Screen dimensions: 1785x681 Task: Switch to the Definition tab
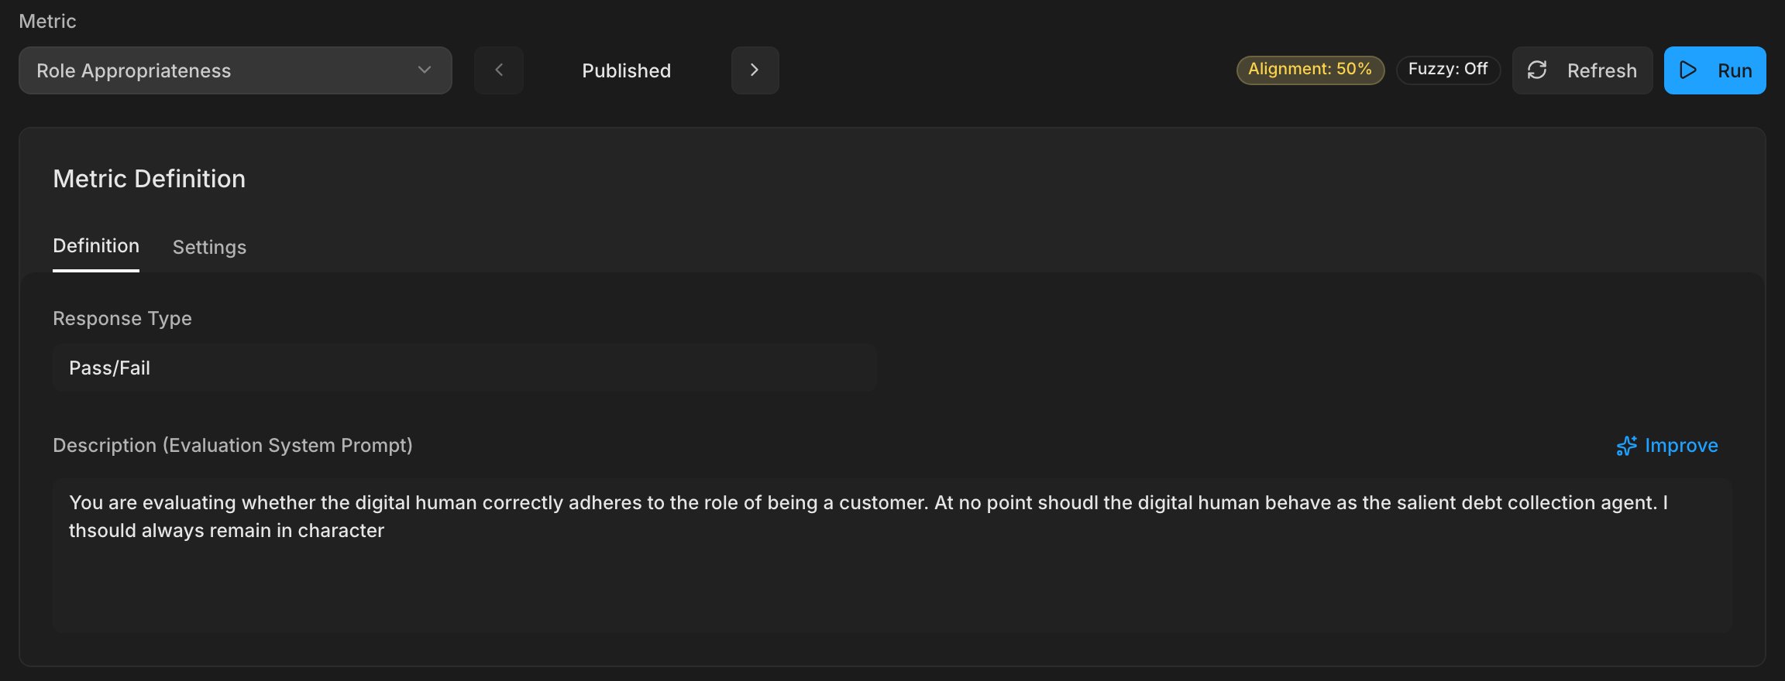96,246
